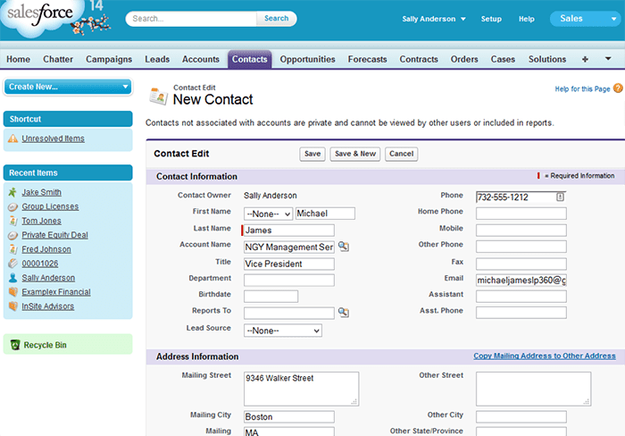Click the Birthdate field
The width and height of the screenshot is (625, 436).
click(271, 297)
